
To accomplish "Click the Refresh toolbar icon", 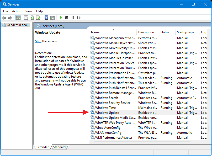I will tap(32, 18).
